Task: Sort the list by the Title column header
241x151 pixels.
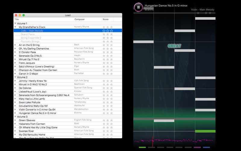Action: point(44,19)
